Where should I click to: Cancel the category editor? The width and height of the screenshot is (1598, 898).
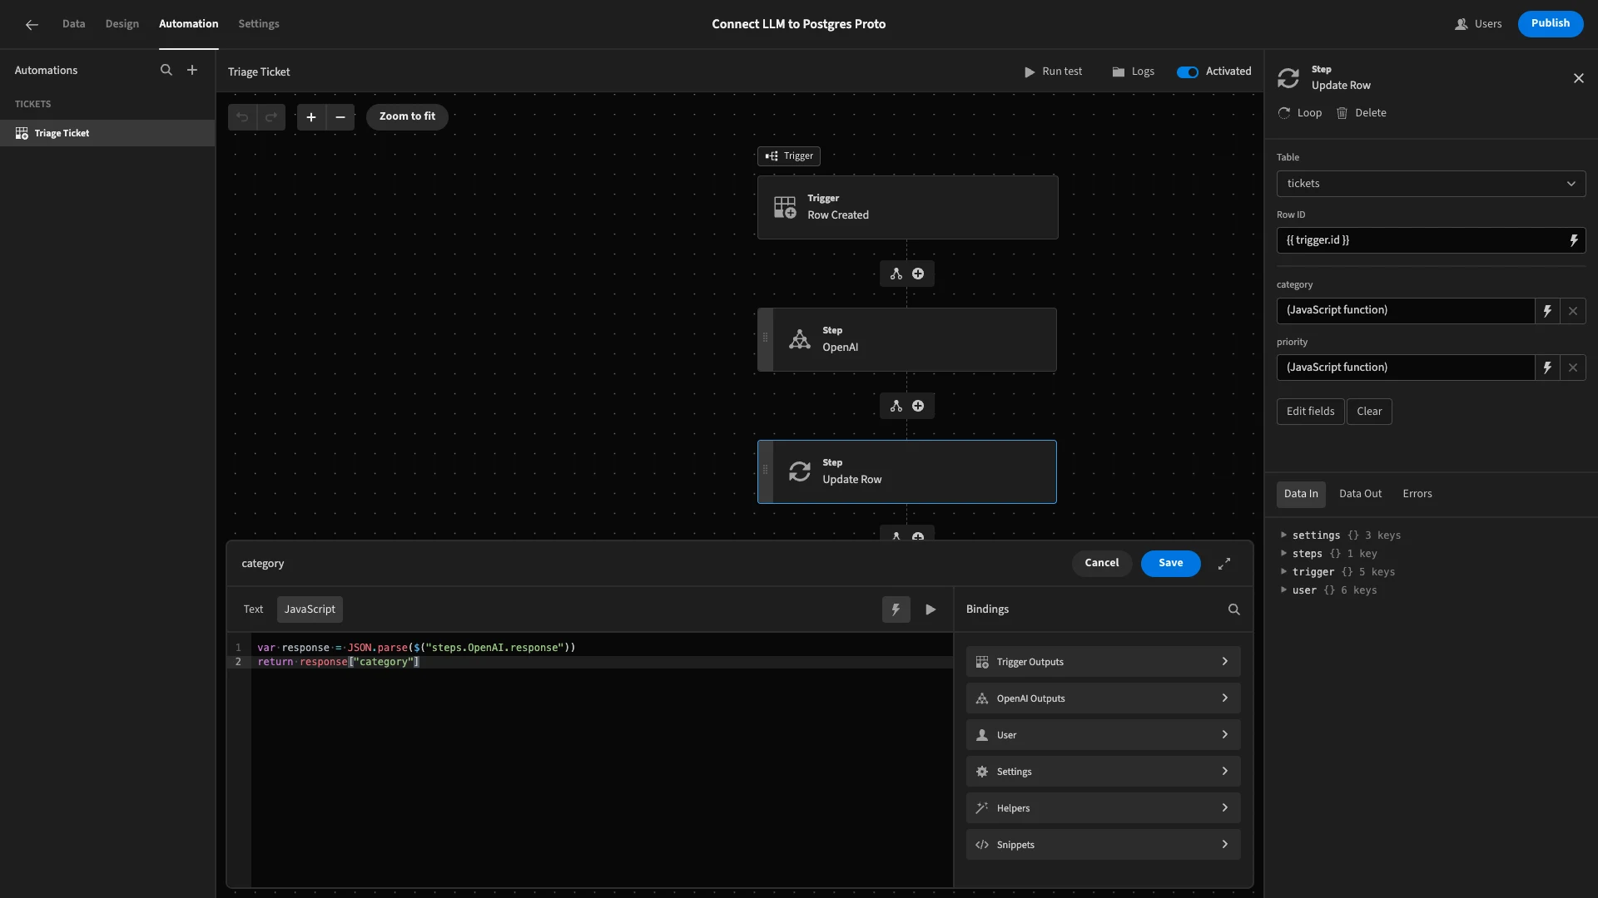[x=1101, y=563]
